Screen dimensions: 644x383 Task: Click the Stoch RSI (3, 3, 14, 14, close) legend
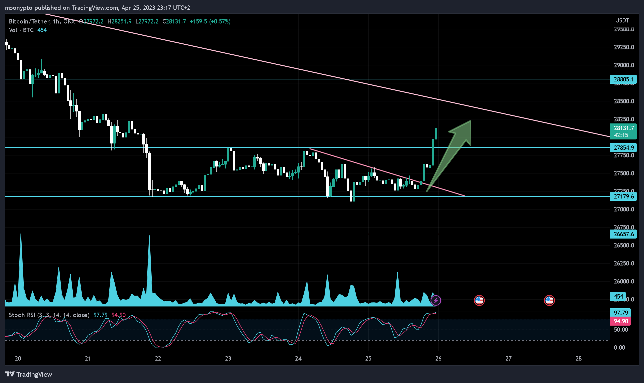click(x=49, y=315)
